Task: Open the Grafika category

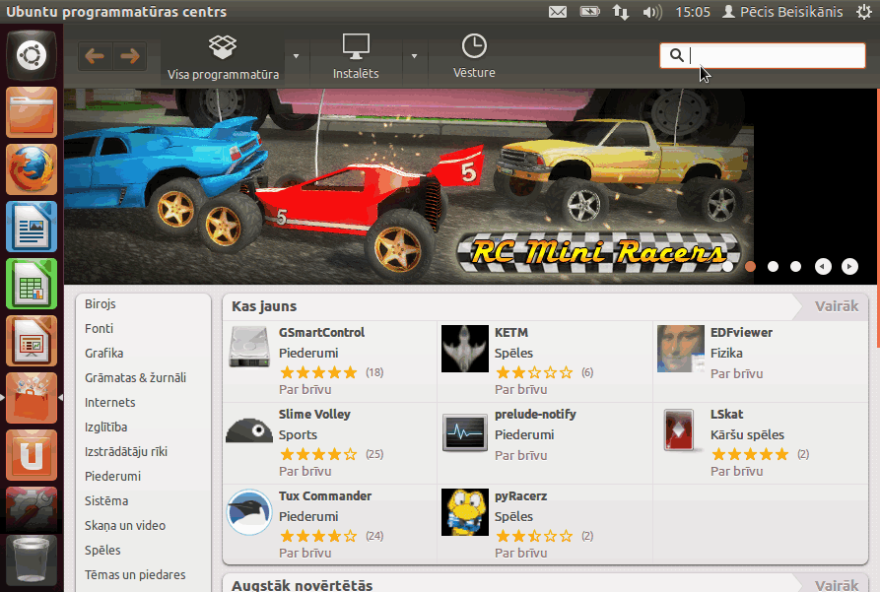Action: [103, 353]
